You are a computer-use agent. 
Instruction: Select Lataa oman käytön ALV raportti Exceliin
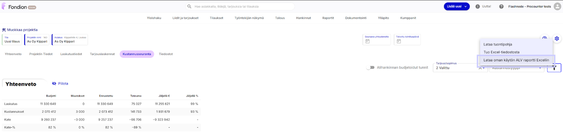coord(516,60)
